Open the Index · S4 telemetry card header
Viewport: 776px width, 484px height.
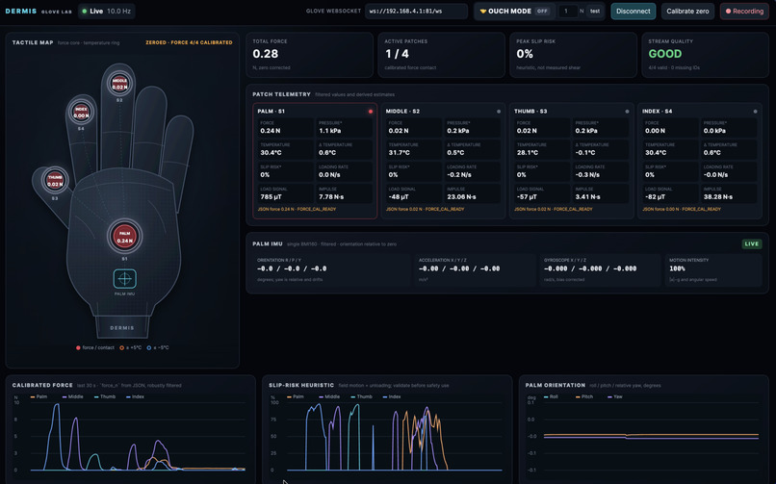(658, 112)
